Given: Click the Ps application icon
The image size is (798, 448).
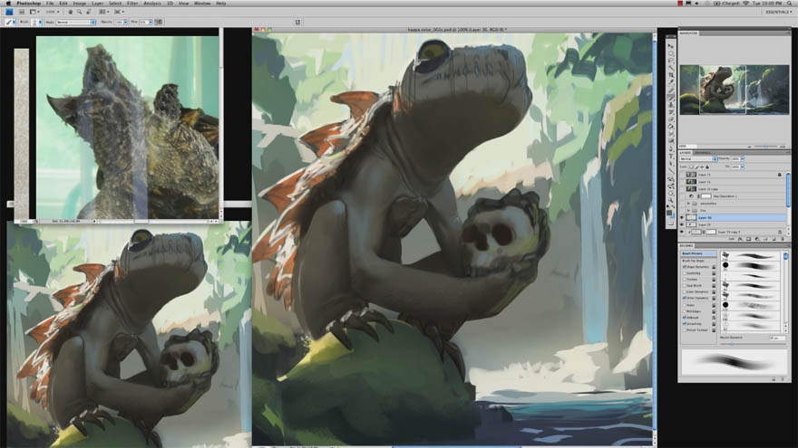Looking at the screenshot, I should [9, 12].
